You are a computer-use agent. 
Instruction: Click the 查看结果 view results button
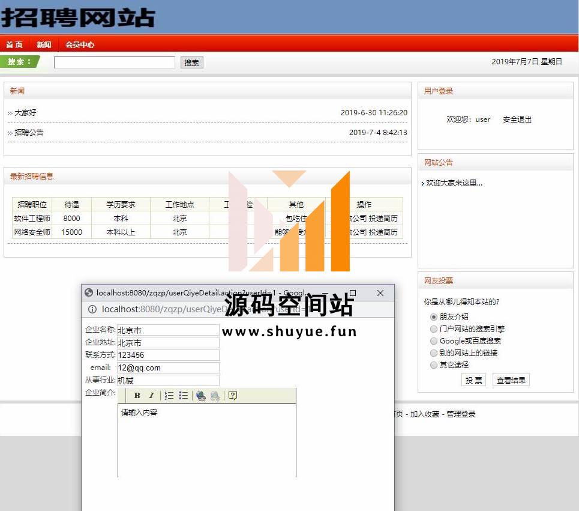pos(511,380)
